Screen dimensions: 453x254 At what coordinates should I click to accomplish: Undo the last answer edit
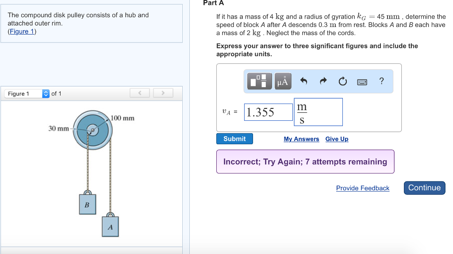[x=303, y=81]
